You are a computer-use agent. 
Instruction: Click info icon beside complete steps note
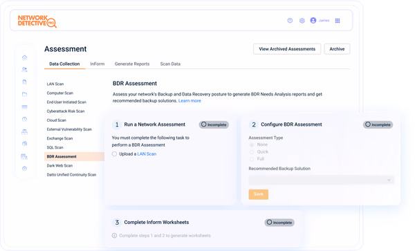[x=114, y=235]
